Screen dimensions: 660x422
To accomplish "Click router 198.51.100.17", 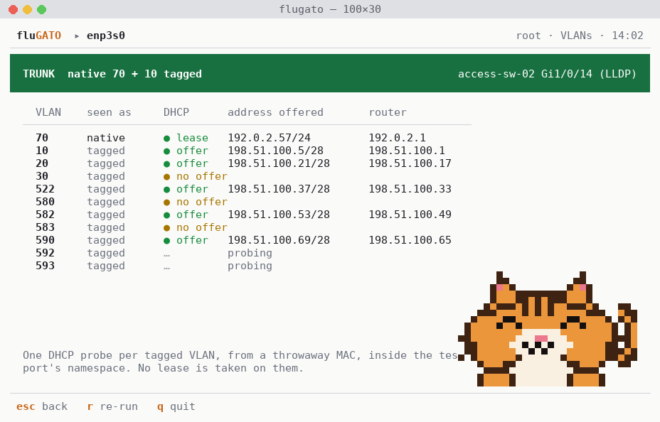I will coord(410,163).
